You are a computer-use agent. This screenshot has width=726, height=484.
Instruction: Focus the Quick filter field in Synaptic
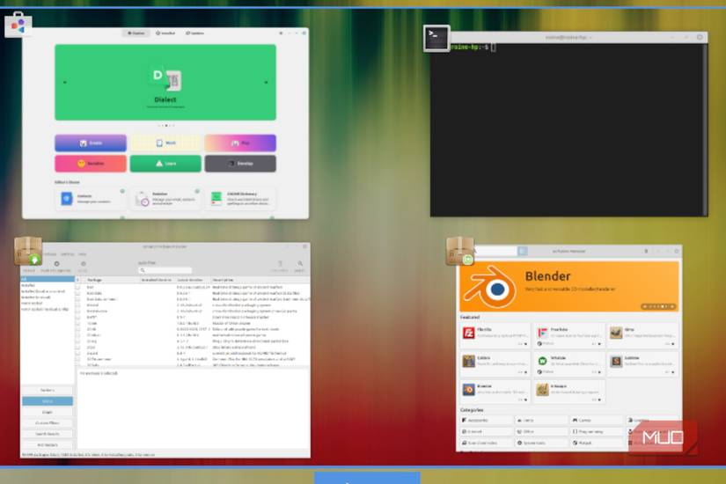click(x=165, y=270)
